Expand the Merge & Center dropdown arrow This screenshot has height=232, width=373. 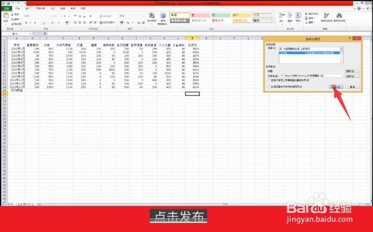tap(116, 23)
